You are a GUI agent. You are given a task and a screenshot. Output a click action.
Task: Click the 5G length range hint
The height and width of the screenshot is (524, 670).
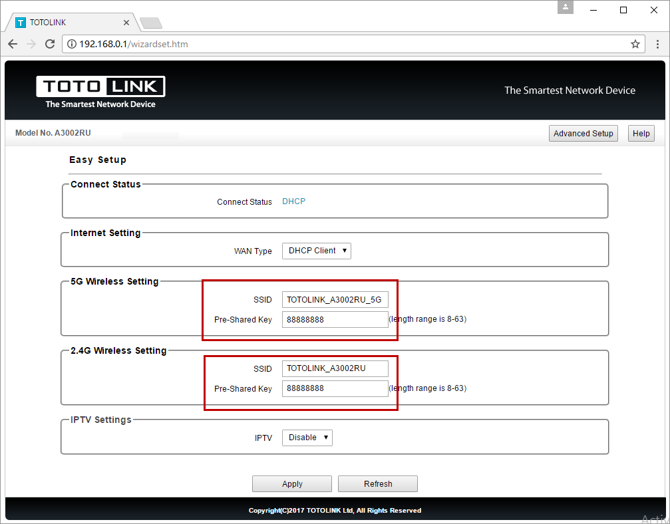tap(427, 319)
